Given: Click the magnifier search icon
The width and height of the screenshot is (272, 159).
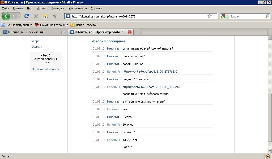Looking at the screenshot, I should click(267, 16).
